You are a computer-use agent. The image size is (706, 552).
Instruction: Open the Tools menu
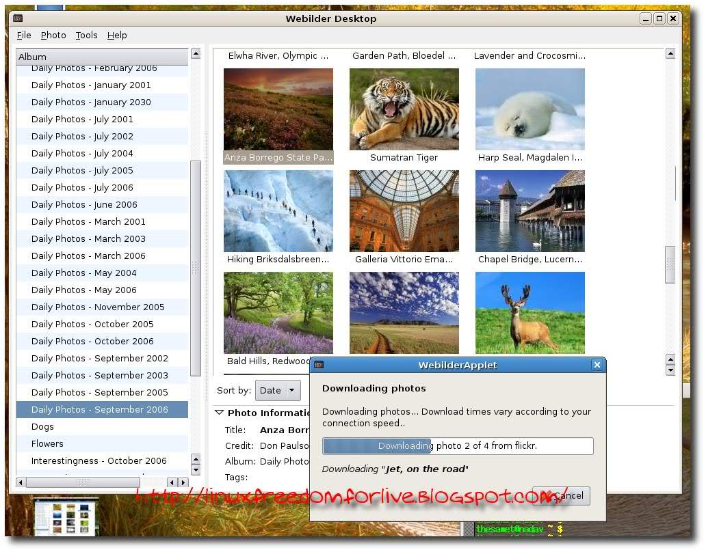pyautogui.click(x=86, y=36)
